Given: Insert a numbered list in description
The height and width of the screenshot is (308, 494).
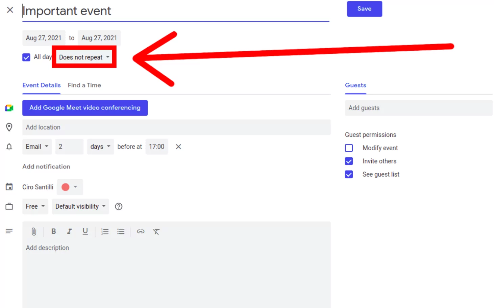Looking at the screenshot, I should click(105, 232).
